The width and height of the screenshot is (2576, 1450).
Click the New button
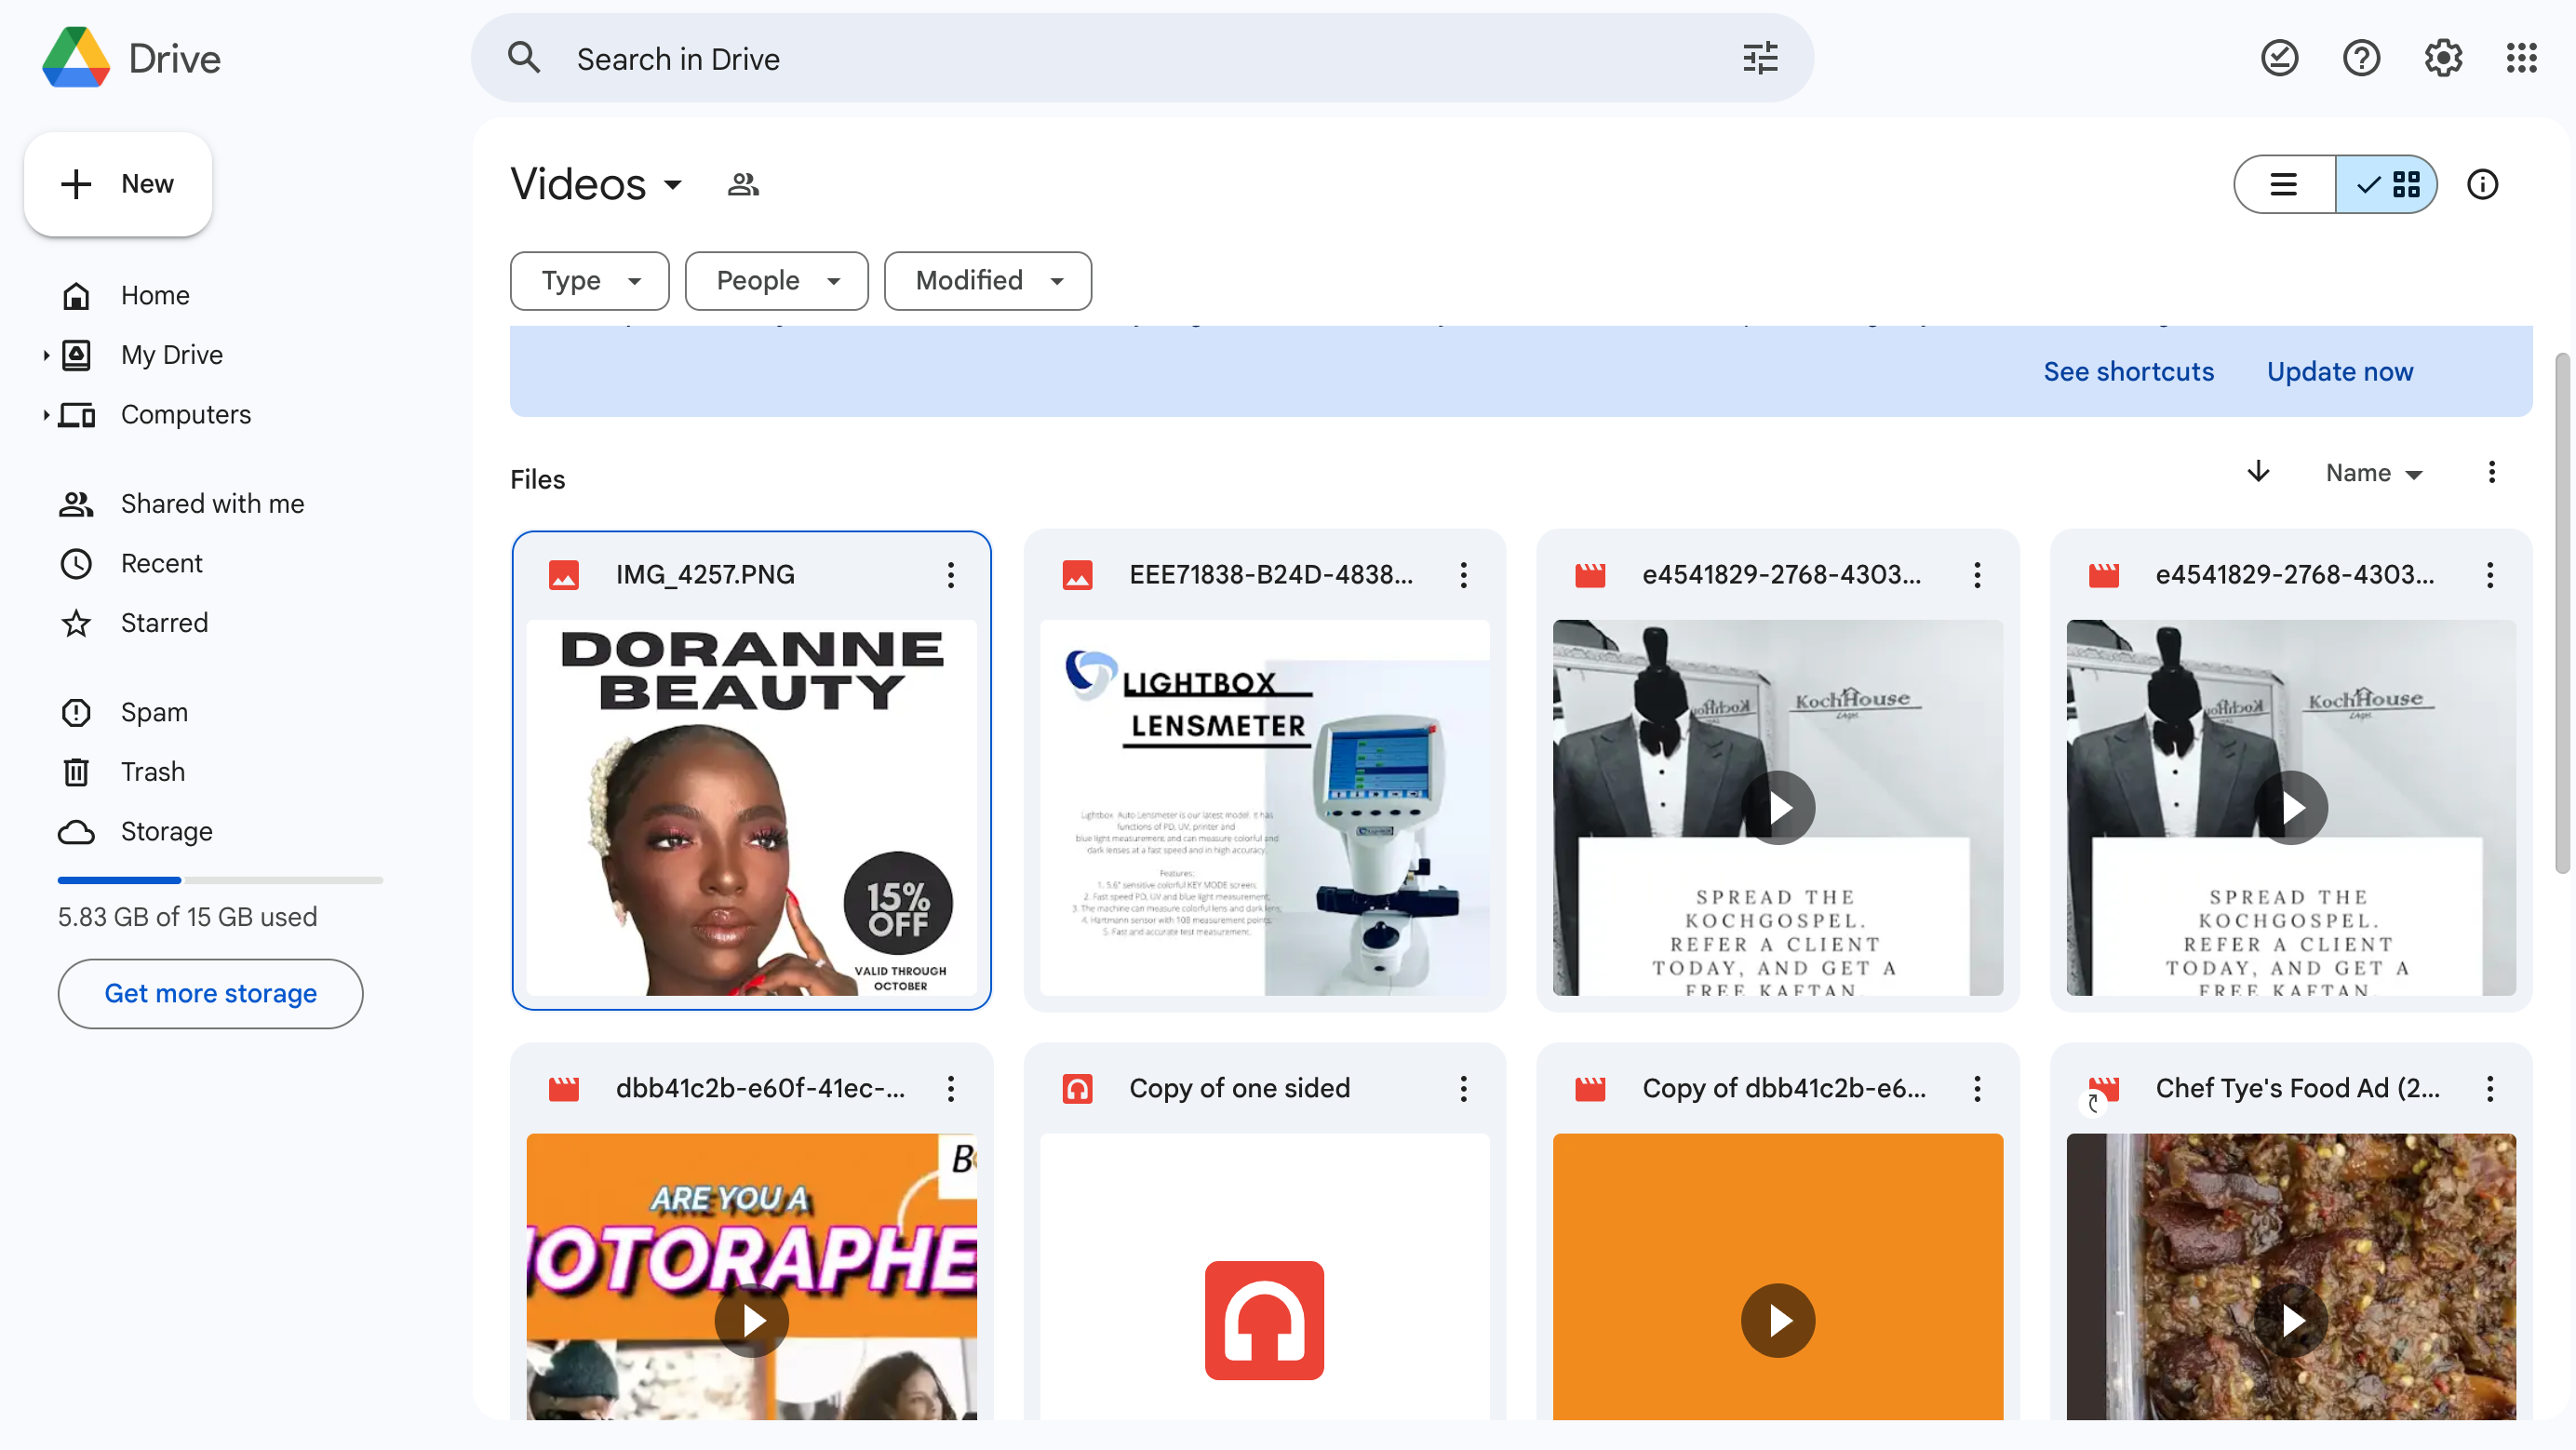[118, 184]
